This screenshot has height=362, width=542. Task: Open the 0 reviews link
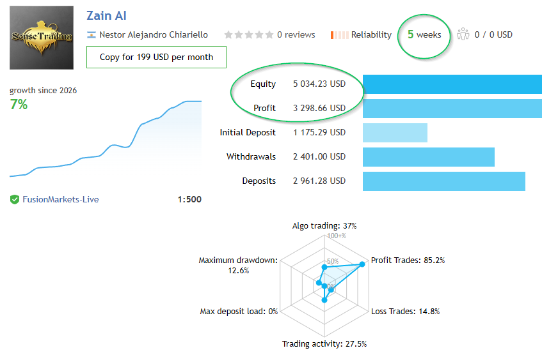pos(296,34)
